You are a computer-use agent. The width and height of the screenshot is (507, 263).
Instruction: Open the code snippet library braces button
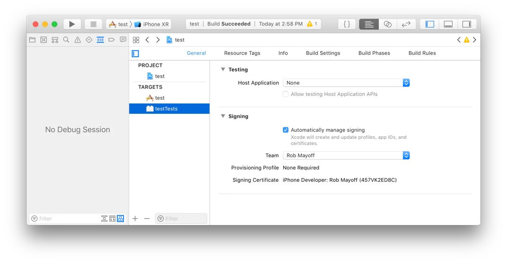click(347, 24)
